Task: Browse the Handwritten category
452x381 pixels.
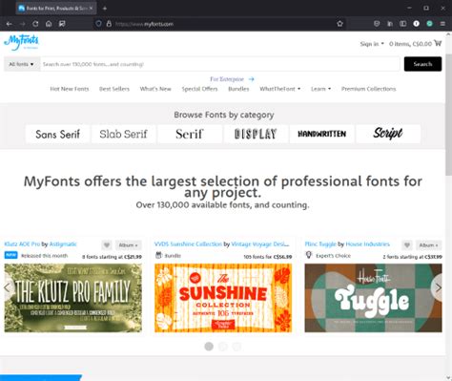Action: tap(321, 134)
